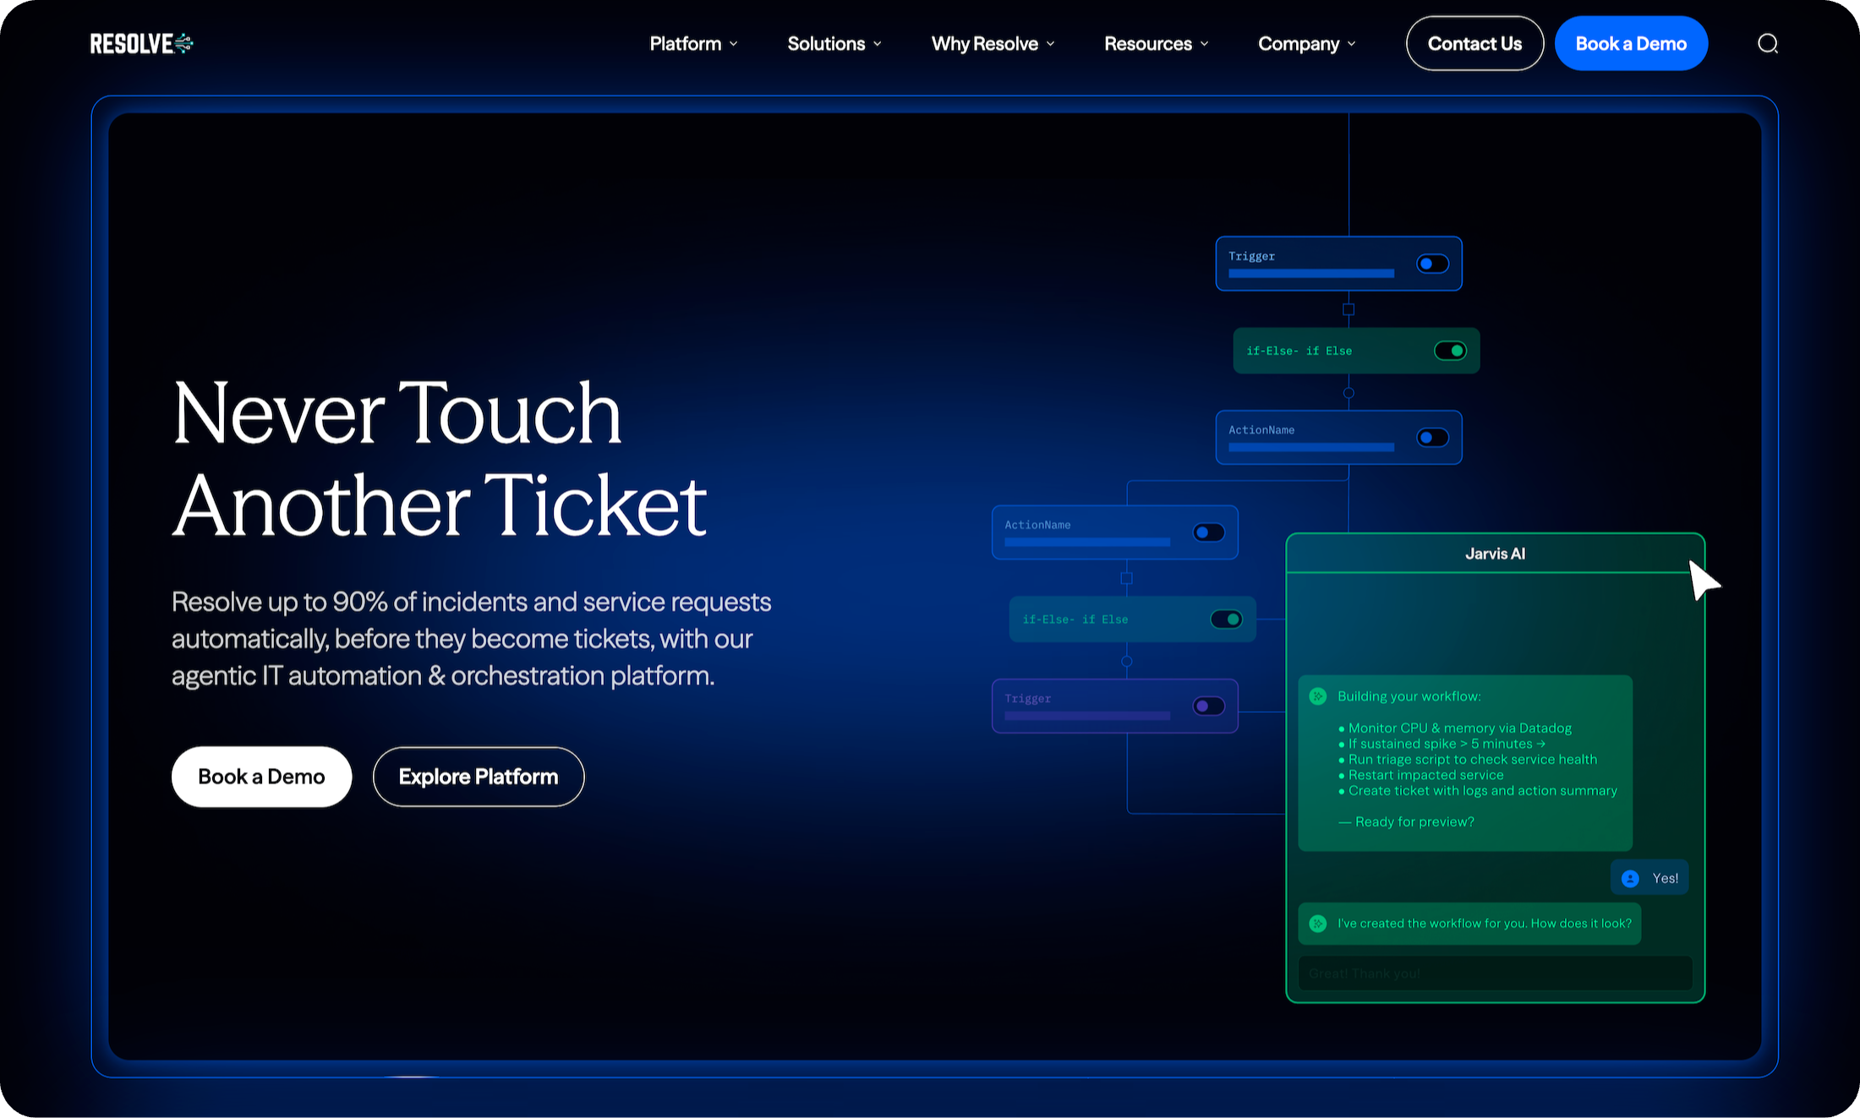Toggle the upper right ActionName node switch
The image size is (1860, 1118).
1432,438
